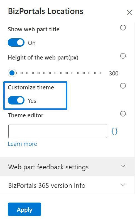Viewport: 135px width, 221px height.
Task: Click info icon beside Customize theme
Action: click(123, 86)
